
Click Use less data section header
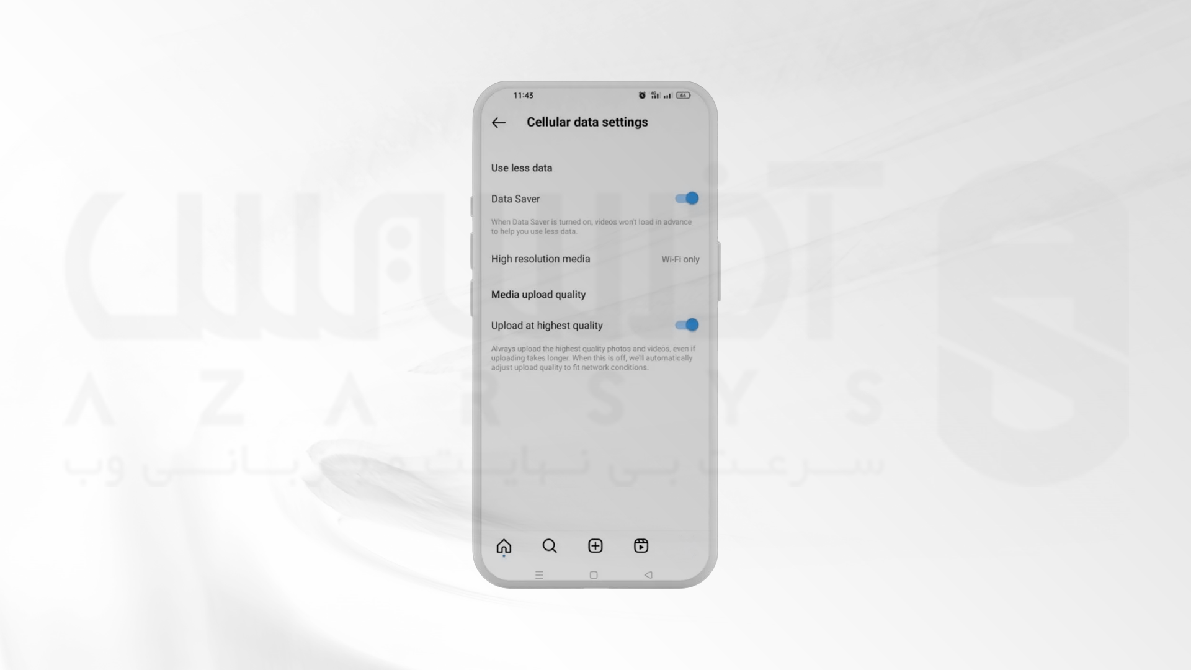[521, 167]
